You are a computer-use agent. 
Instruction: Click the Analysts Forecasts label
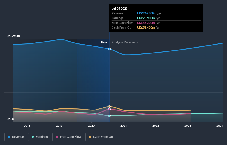tap(125, 42)
